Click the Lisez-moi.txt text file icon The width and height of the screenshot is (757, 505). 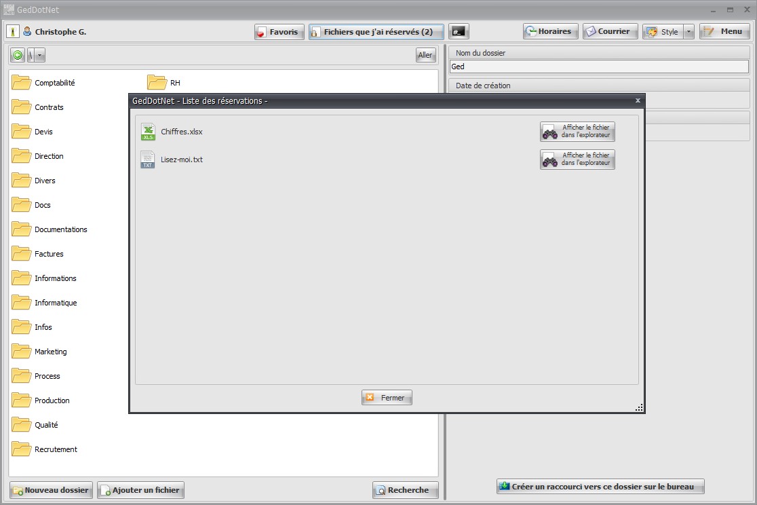pos(148,160)
